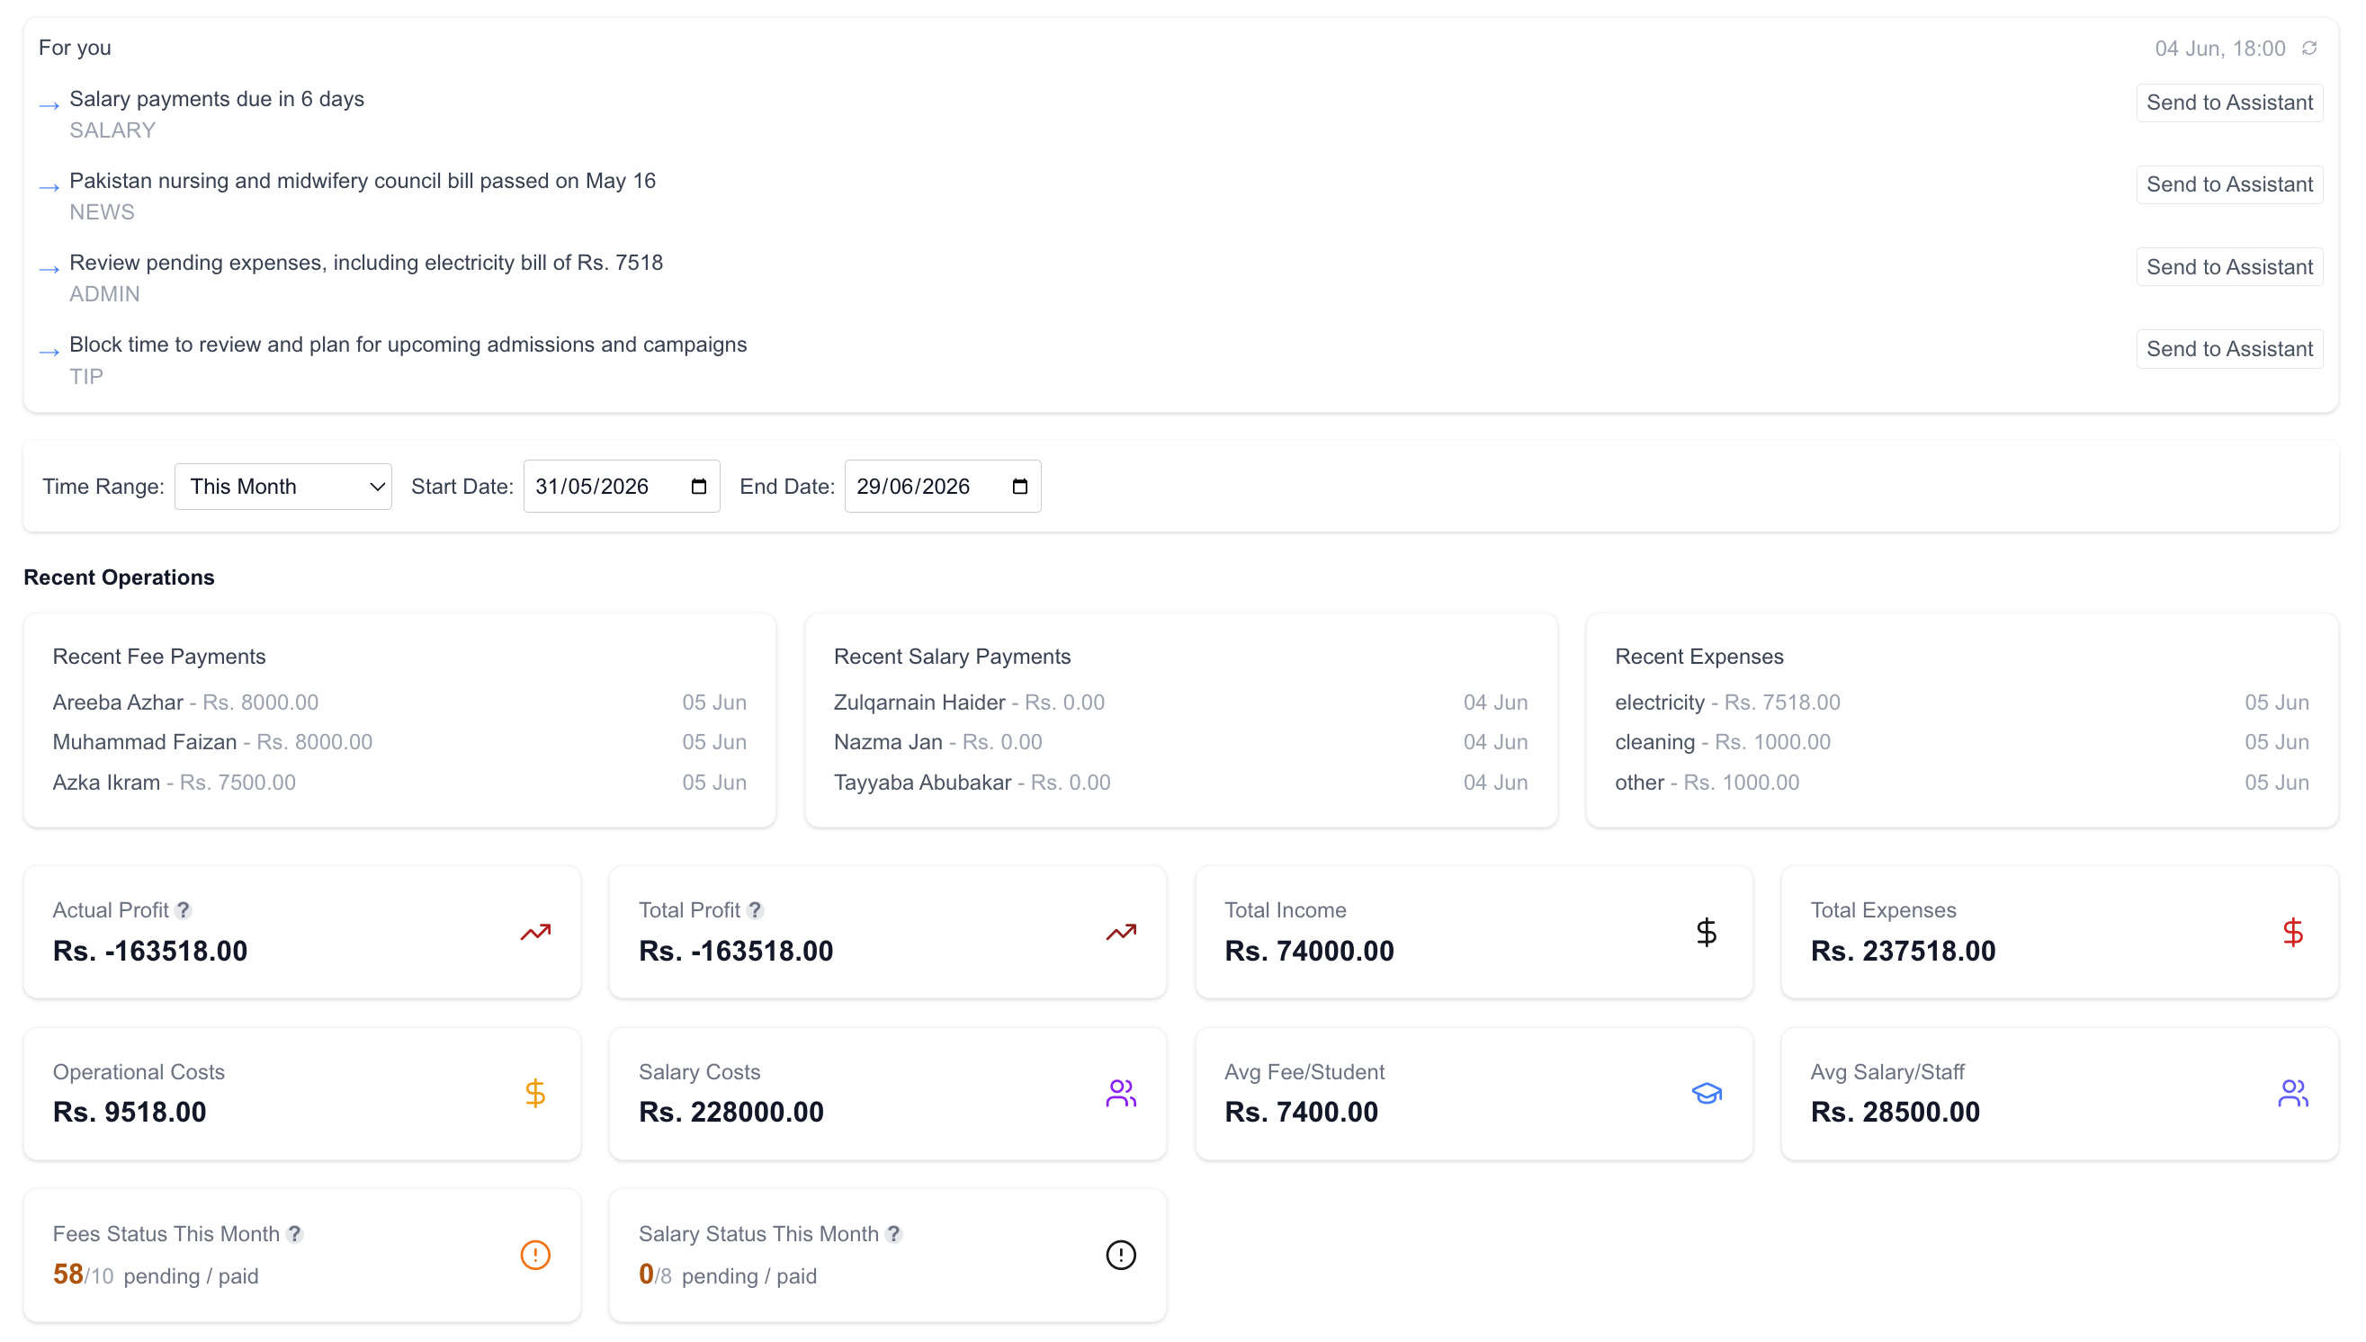The image size is (2366, 1342).
Task: Click the refresh icon next to 04 Jun, 18:00
Action: click(x=2308, y=48)
